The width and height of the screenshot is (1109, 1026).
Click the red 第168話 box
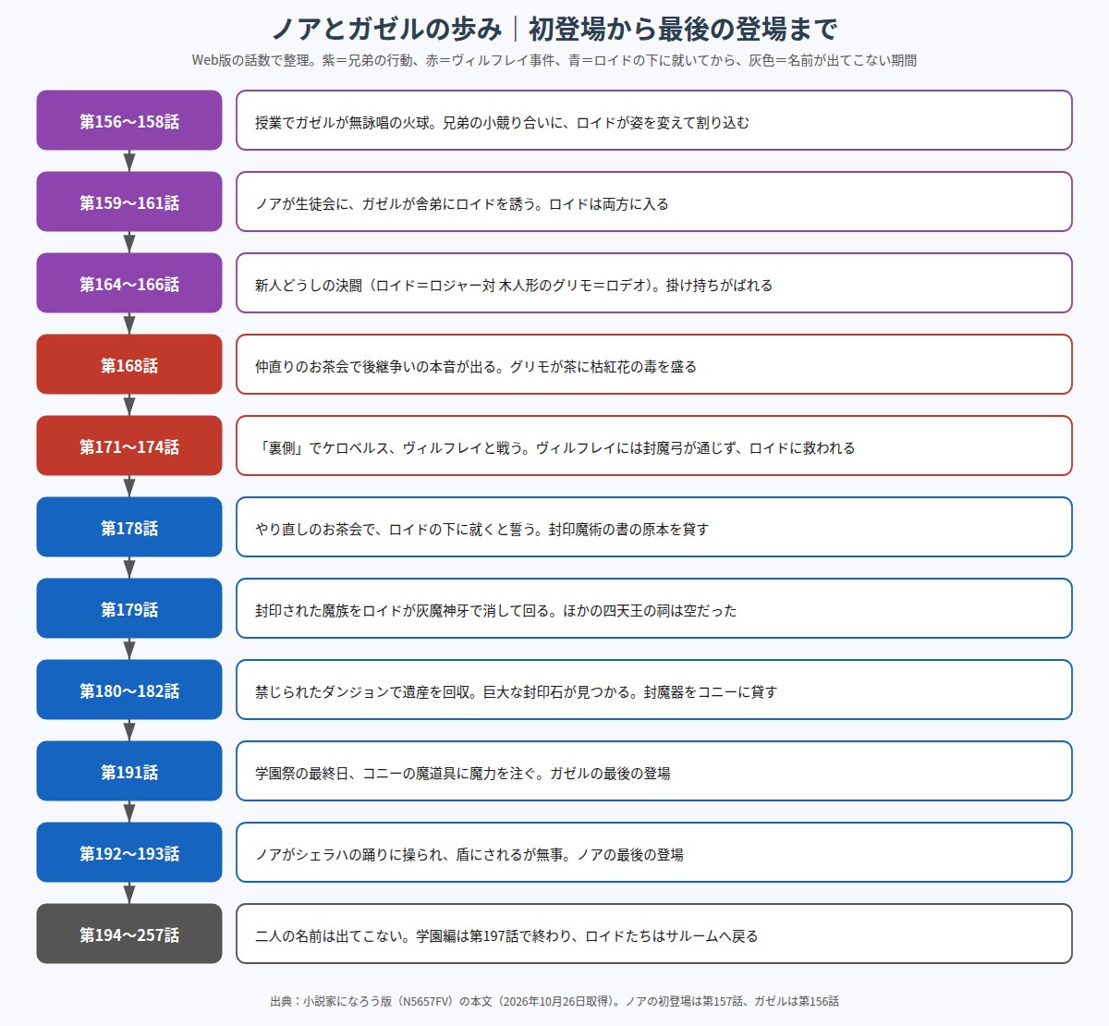[x=129, y=364]
